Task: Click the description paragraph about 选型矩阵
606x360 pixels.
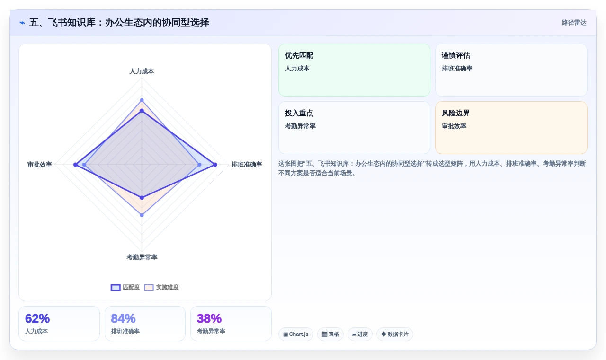Action: 432,168
